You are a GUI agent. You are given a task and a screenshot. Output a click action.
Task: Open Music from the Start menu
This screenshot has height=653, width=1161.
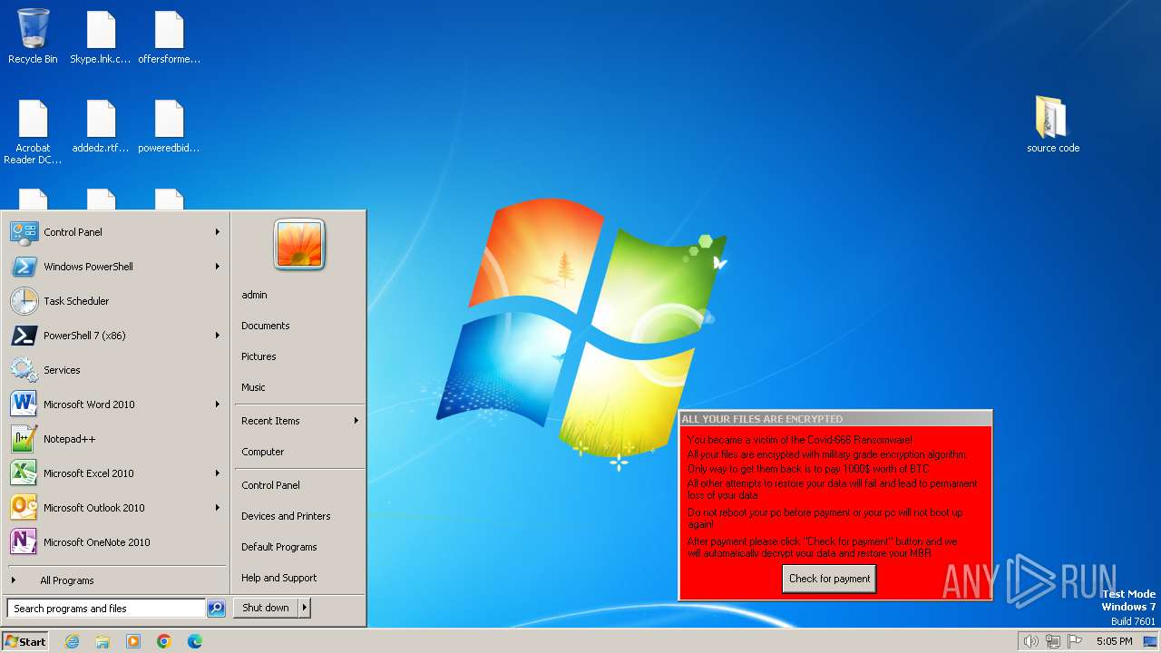pyautogui.click(x=298, y=387)
